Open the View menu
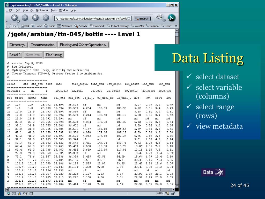Image resolution: width=265 pixels, height=199 pixels. click(x=25, y=10)
